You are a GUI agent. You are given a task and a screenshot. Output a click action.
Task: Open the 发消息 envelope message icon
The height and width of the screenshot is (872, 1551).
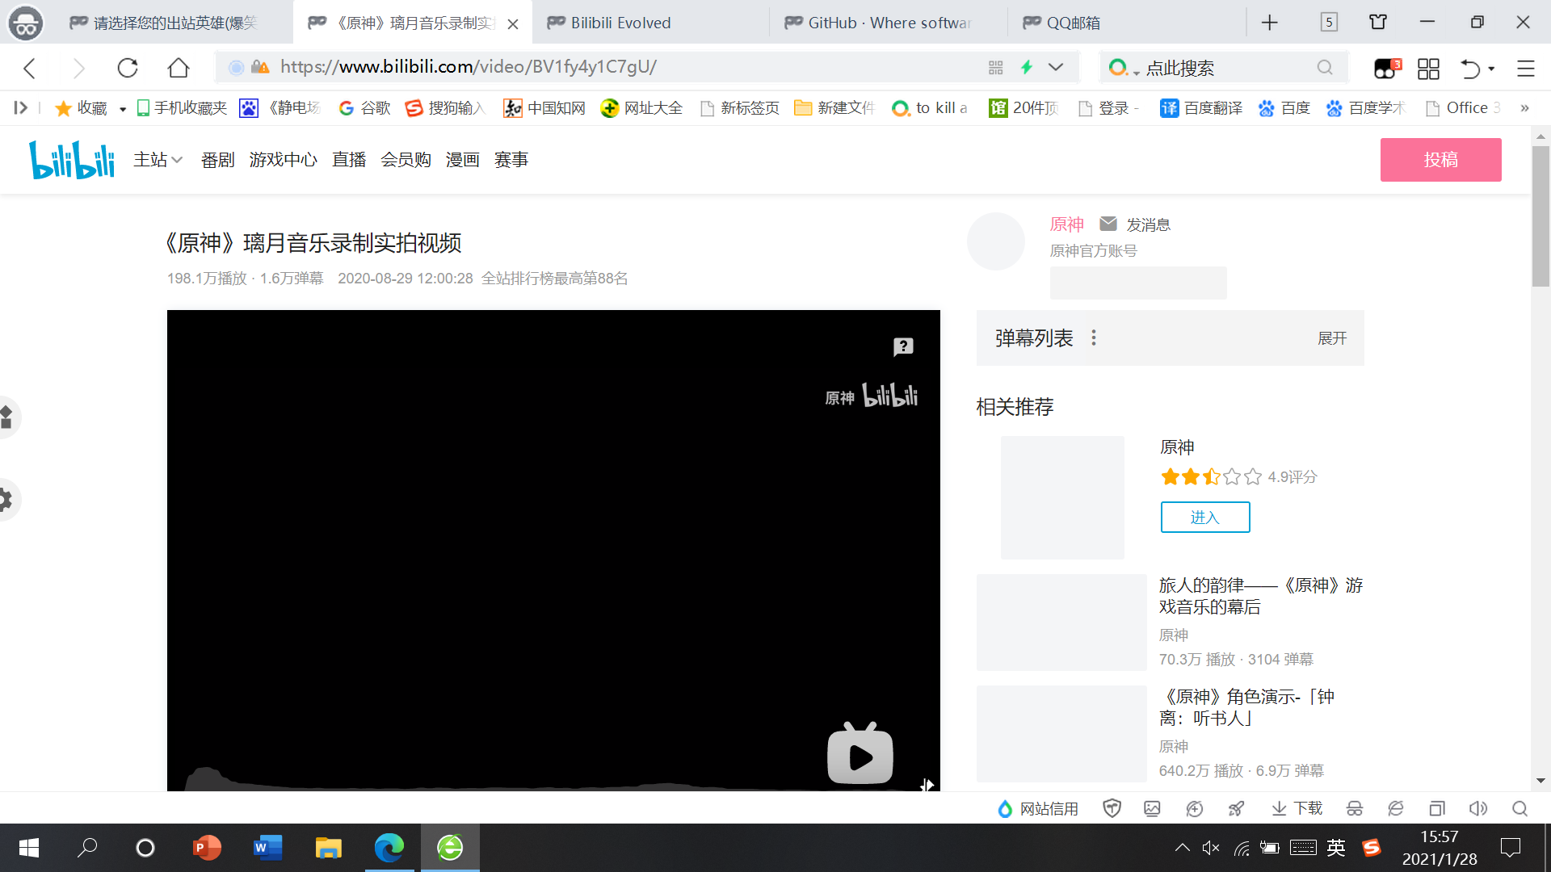(1108, 224)
